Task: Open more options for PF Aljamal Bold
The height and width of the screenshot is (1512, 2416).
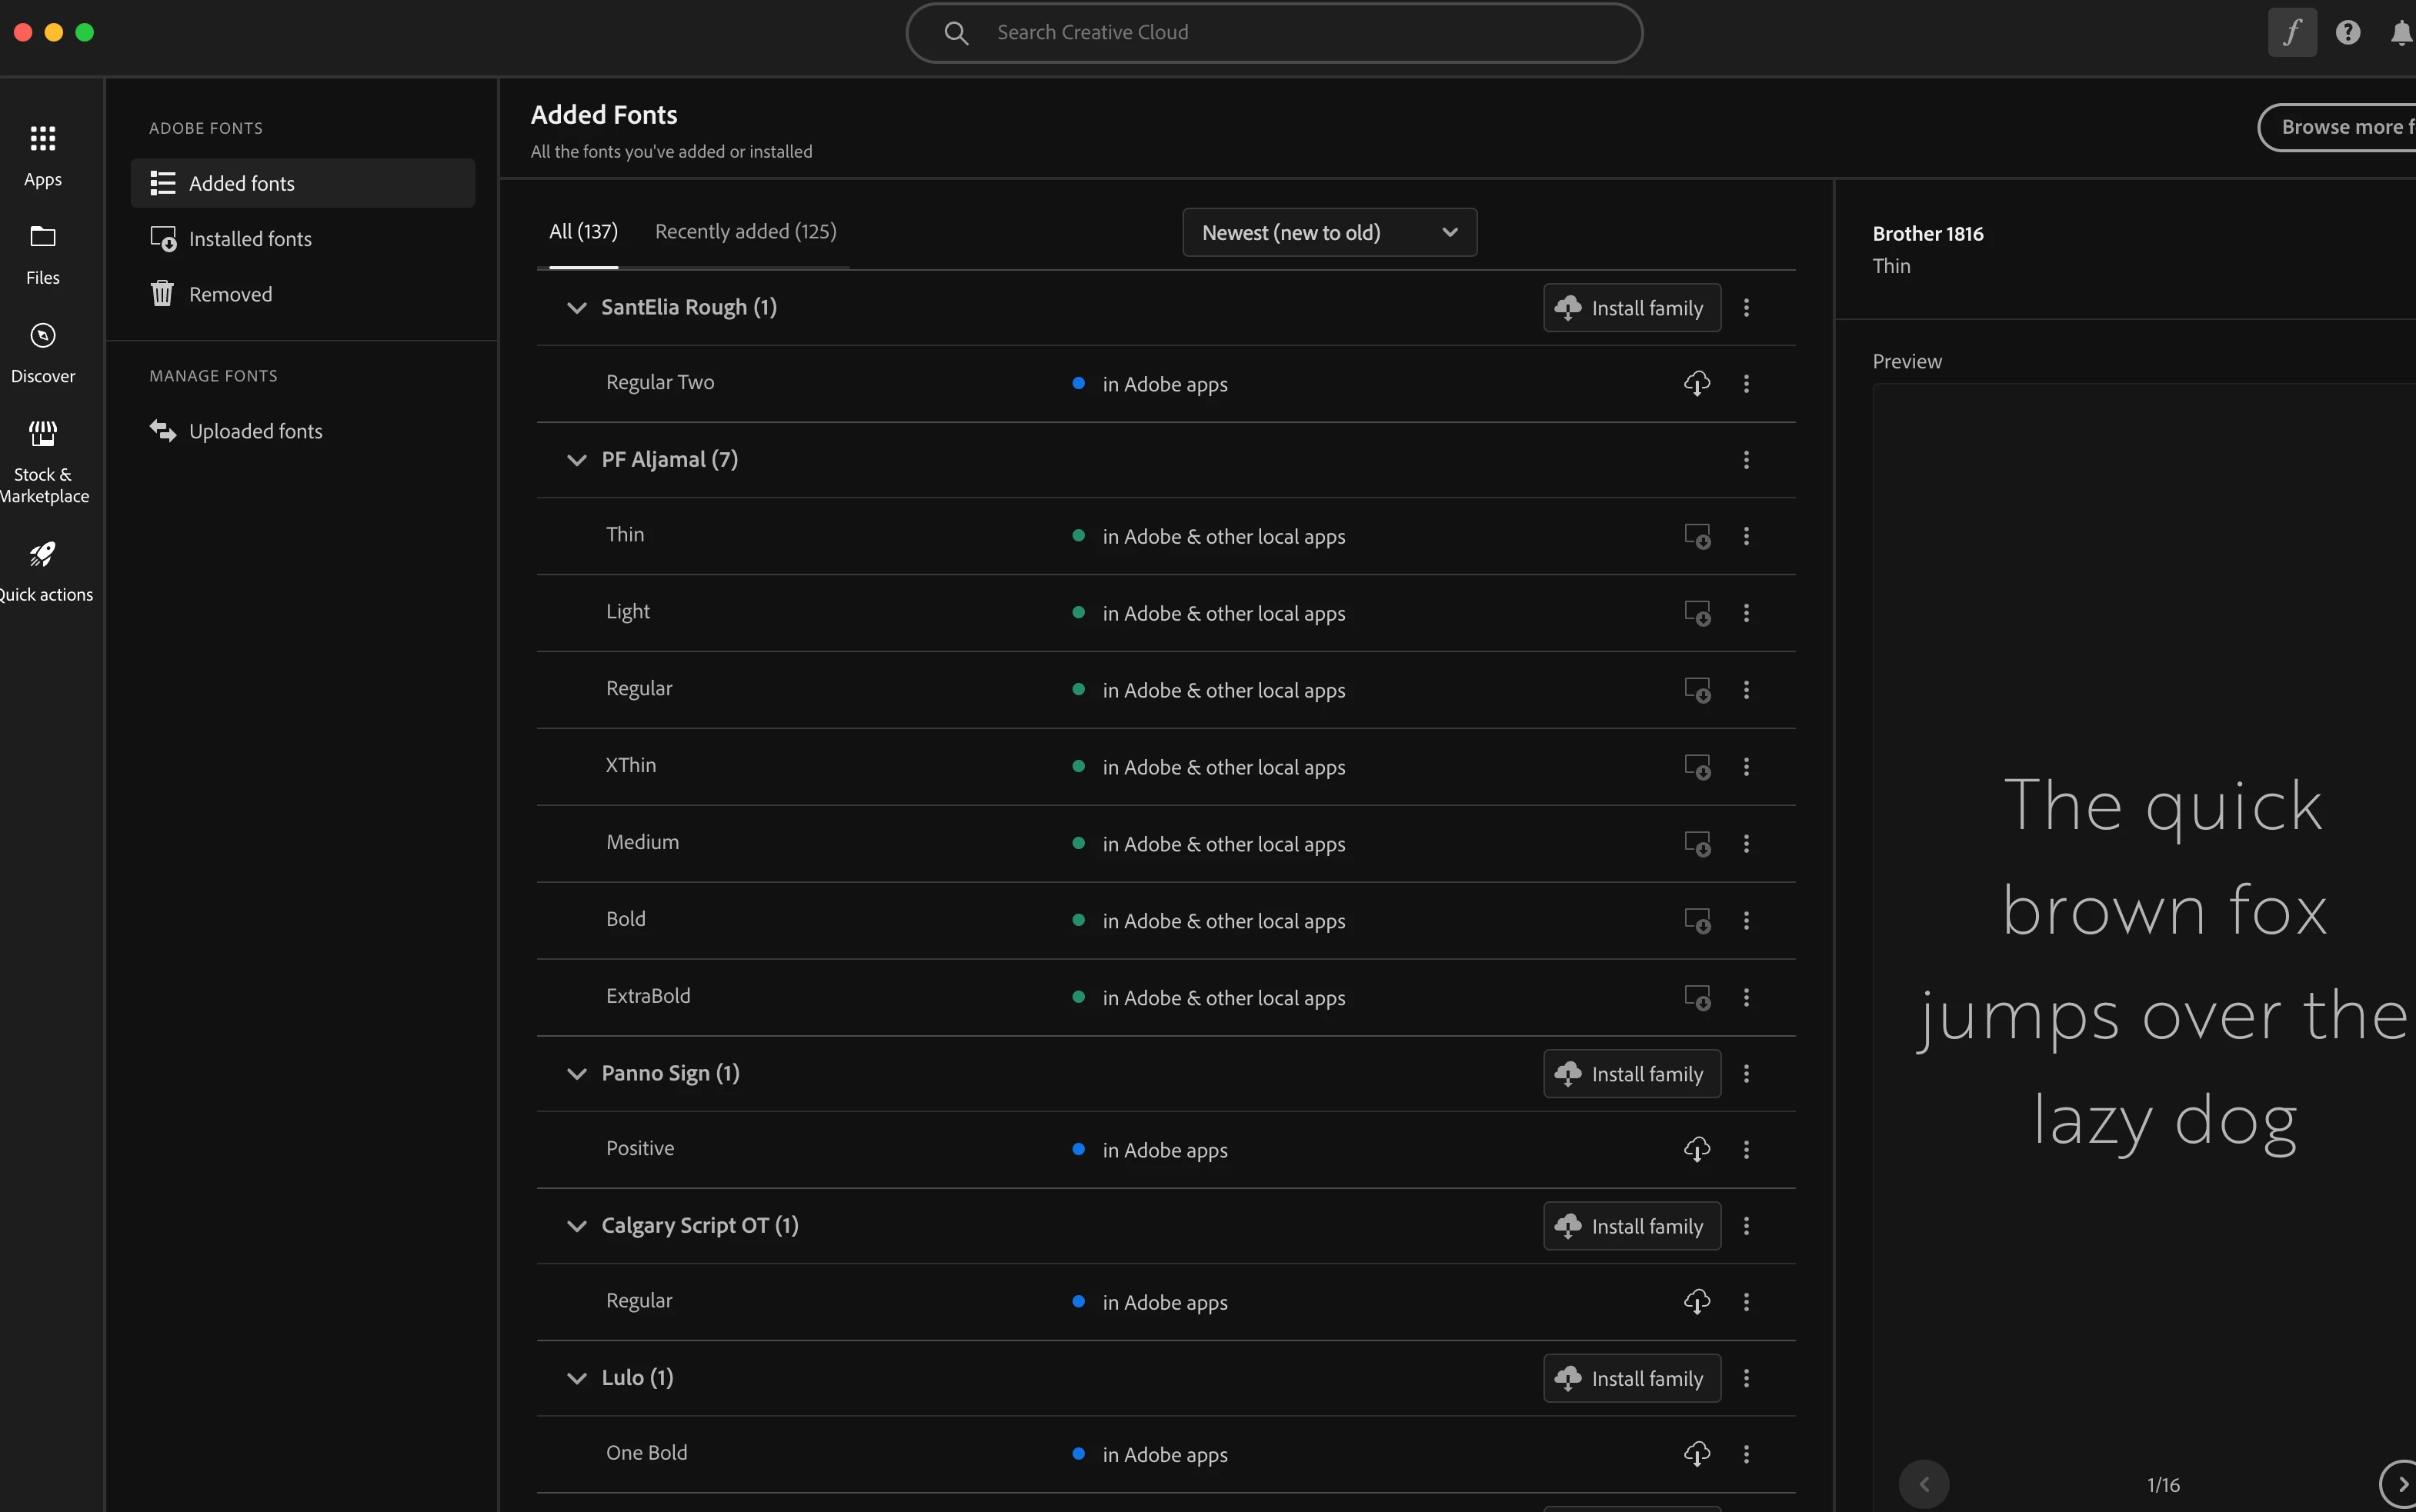Action: click(x=1746, y=921)
